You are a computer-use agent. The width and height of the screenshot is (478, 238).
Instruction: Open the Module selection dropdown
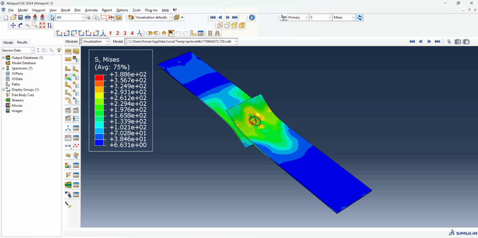point(107,41)
